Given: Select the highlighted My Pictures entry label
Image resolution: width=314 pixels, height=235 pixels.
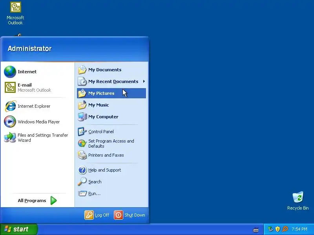Looking at the screenshot, I should tap(101, 93).
